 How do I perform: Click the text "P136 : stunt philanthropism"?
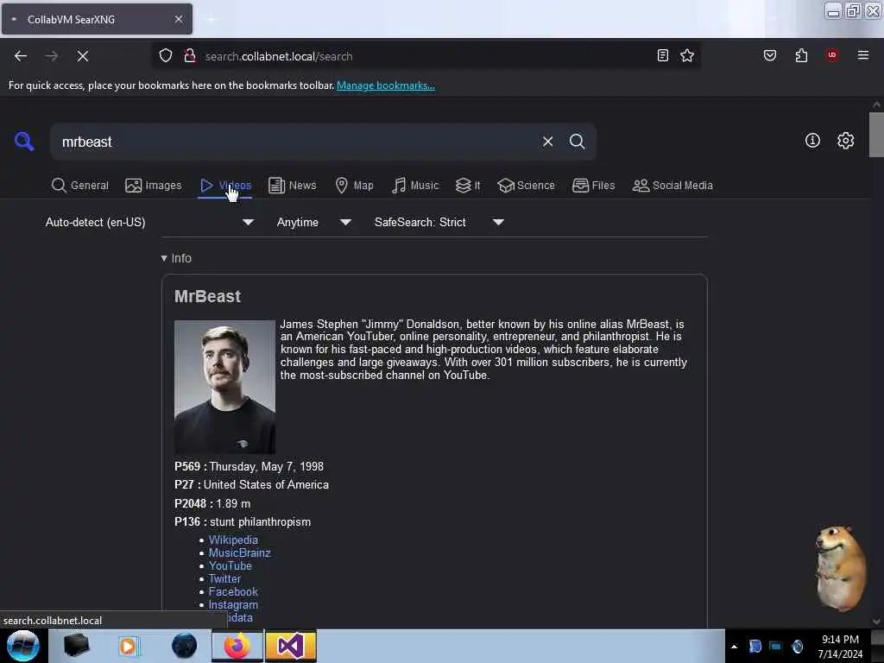(243, 522)
